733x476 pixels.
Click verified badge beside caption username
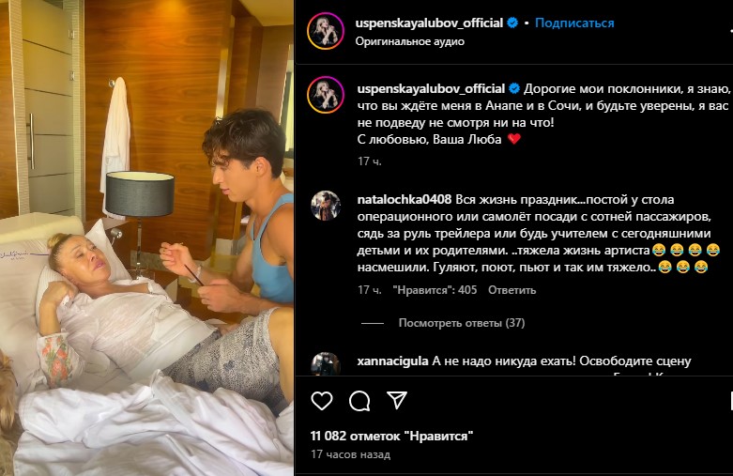coord(514,88)
